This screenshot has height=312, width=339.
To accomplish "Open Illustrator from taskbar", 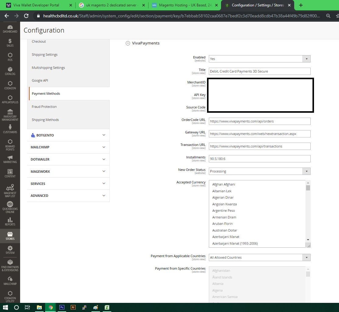I will (73, 307).
